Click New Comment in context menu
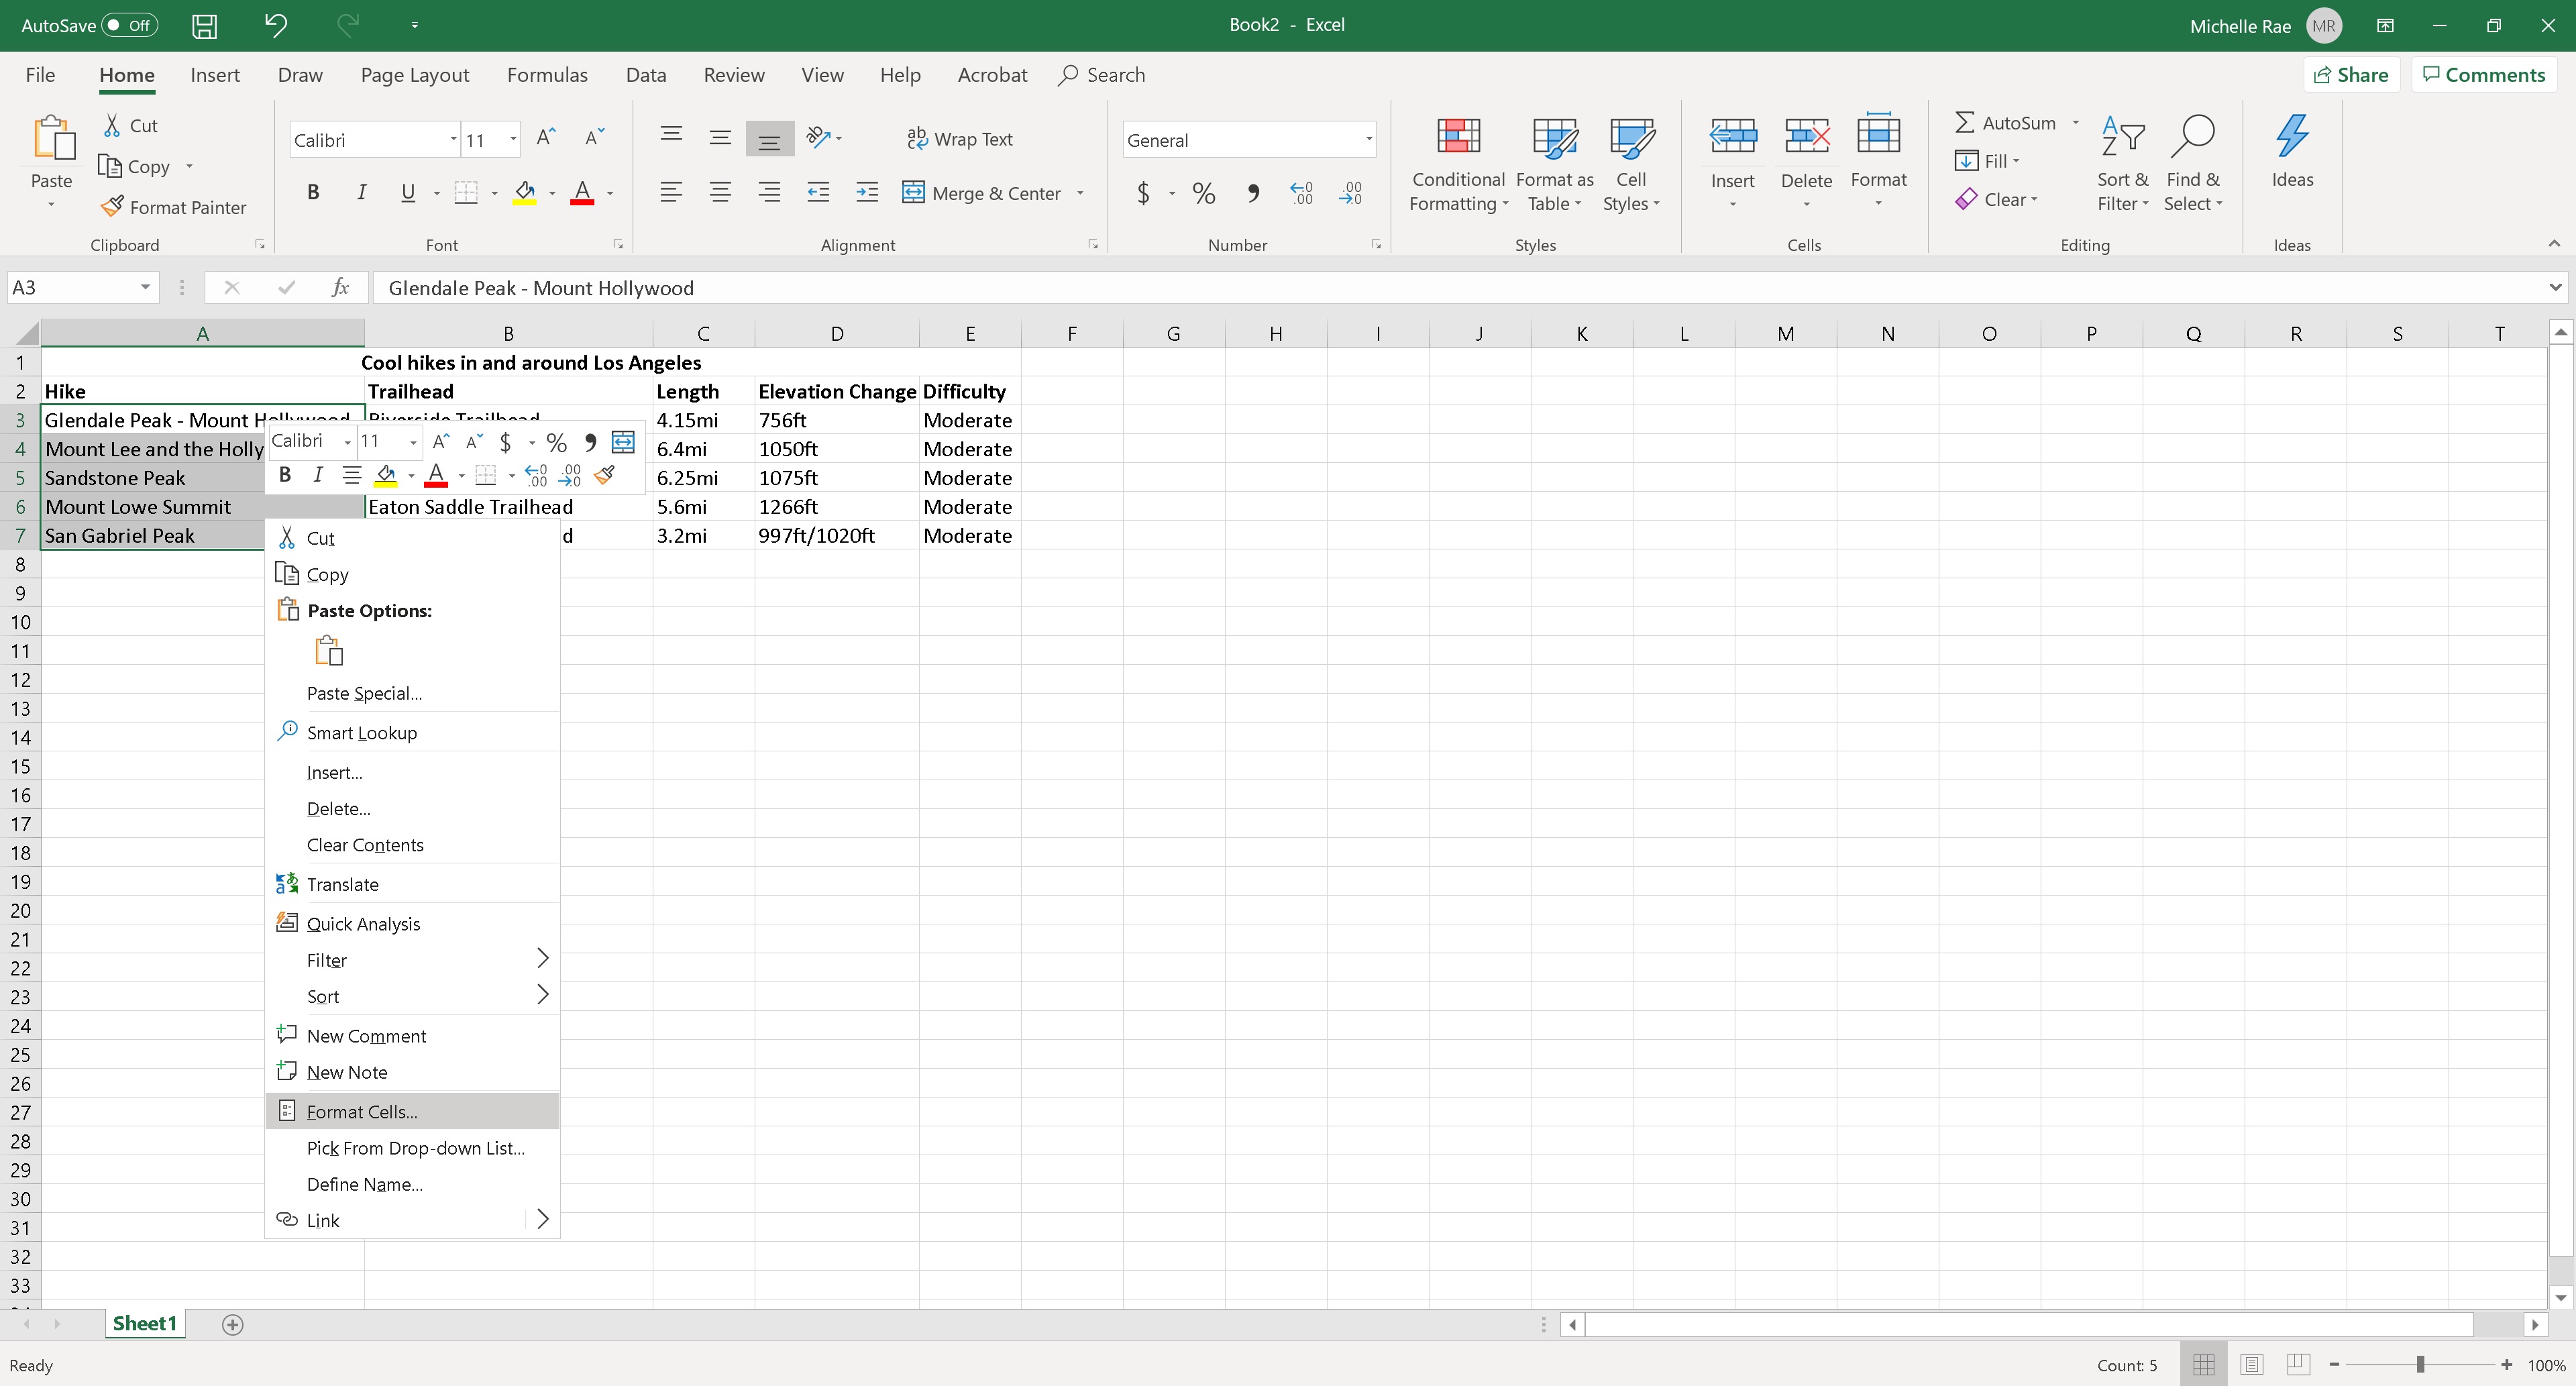The image size is (2576, 1386). coord(412,1036)
